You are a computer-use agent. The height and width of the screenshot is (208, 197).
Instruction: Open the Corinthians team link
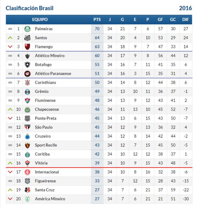click(45, 83)
